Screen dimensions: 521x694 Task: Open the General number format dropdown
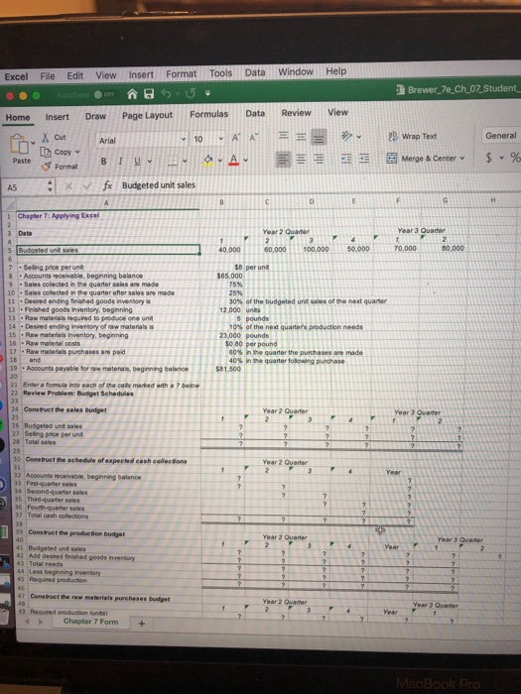(x=501, y=136)
